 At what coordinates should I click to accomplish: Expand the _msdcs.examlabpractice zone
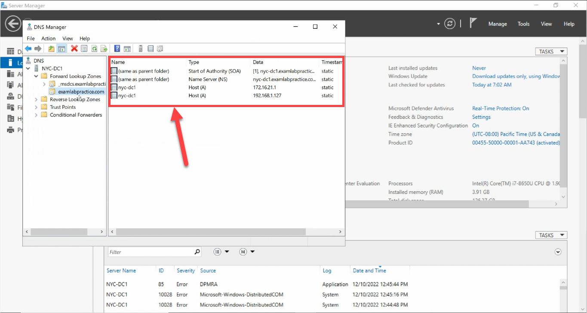44,84
